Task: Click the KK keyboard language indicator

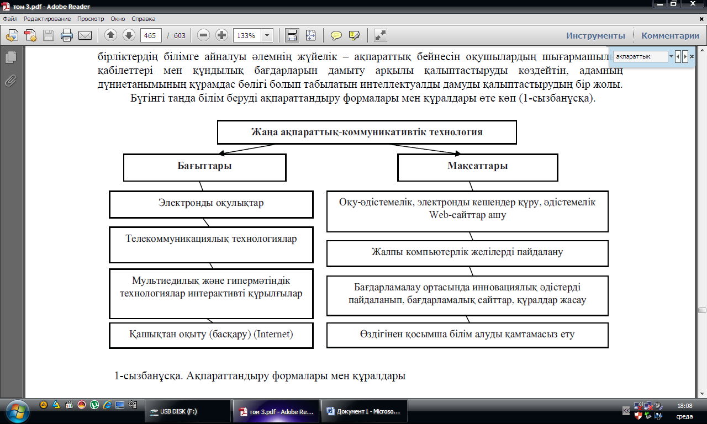Action: (x=626, y=411)
